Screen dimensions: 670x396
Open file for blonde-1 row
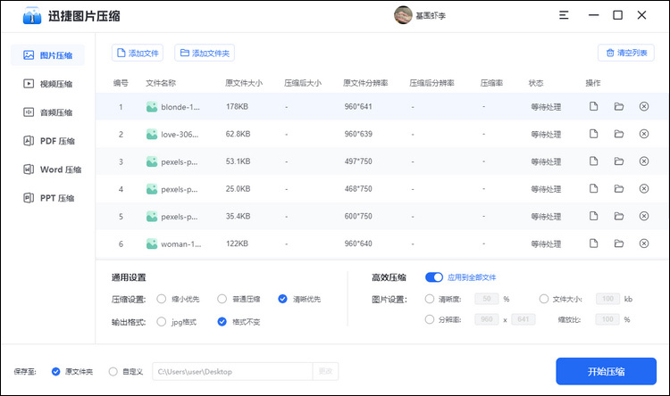[593, 106]
